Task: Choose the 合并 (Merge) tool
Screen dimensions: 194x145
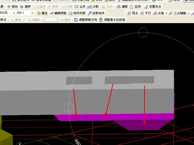Action: click(x=80, y=6)
